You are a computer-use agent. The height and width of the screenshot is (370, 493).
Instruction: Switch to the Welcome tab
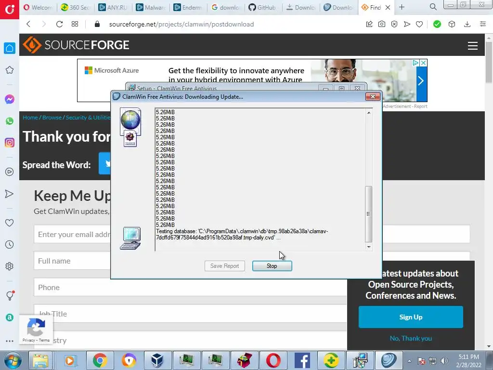pyautogui.click(x=38, y=7)
